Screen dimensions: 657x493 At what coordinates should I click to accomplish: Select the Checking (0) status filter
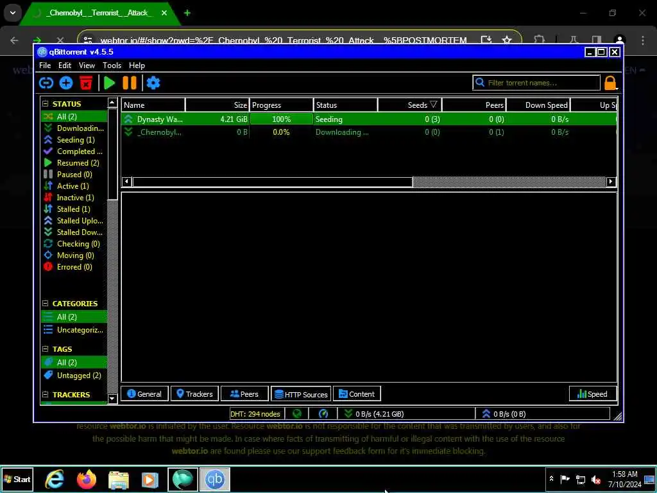[x=74, y=244]
